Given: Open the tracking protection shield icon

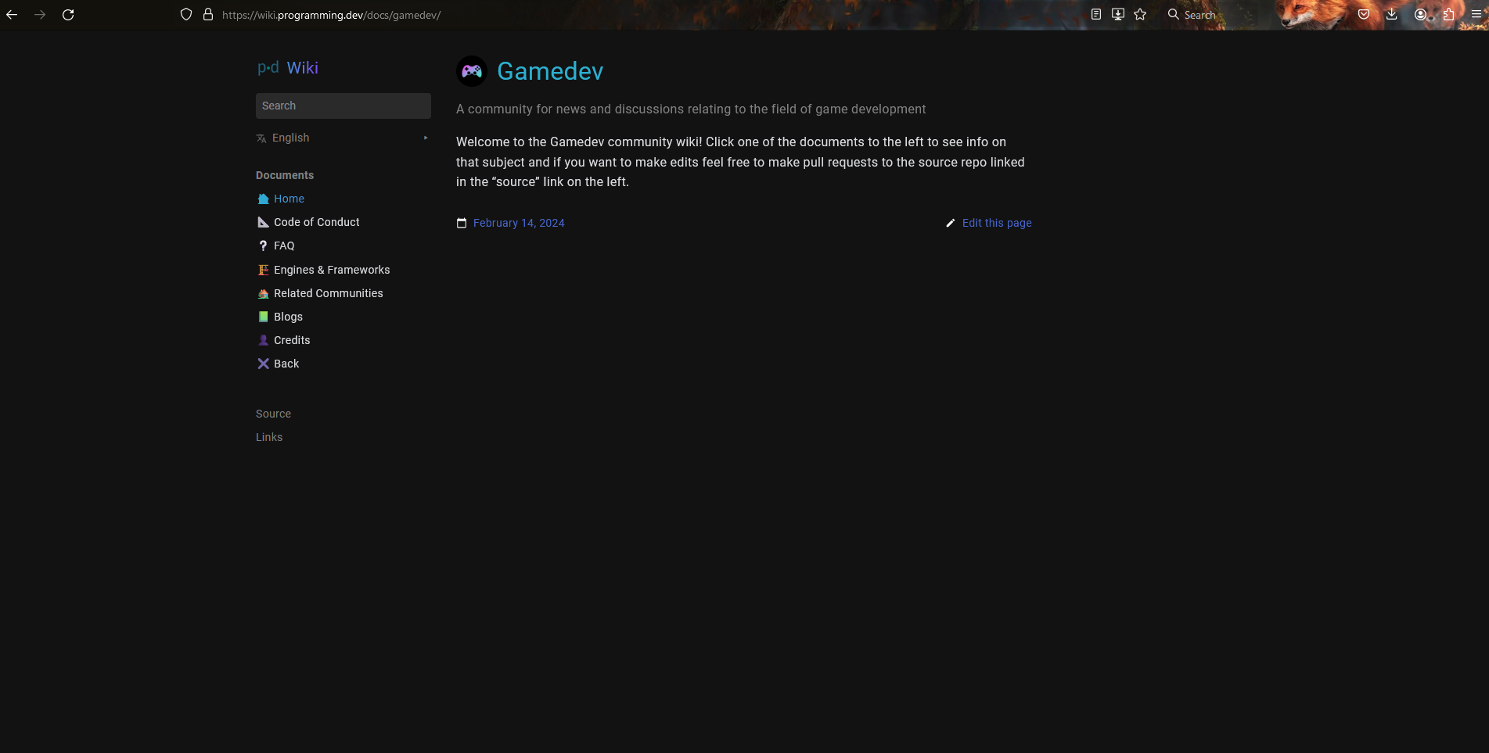Looking at the screenshot, I should tap(186, 15).
